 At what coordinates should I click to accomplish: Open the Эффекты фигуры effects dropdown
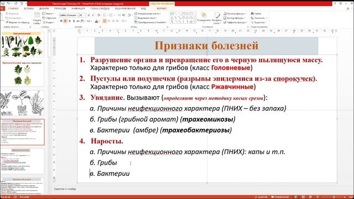point(236,22)
